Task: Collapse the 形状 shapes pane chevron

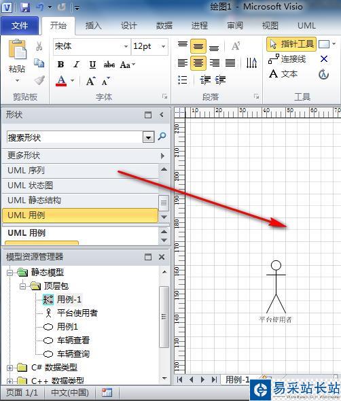Action: 162,115
